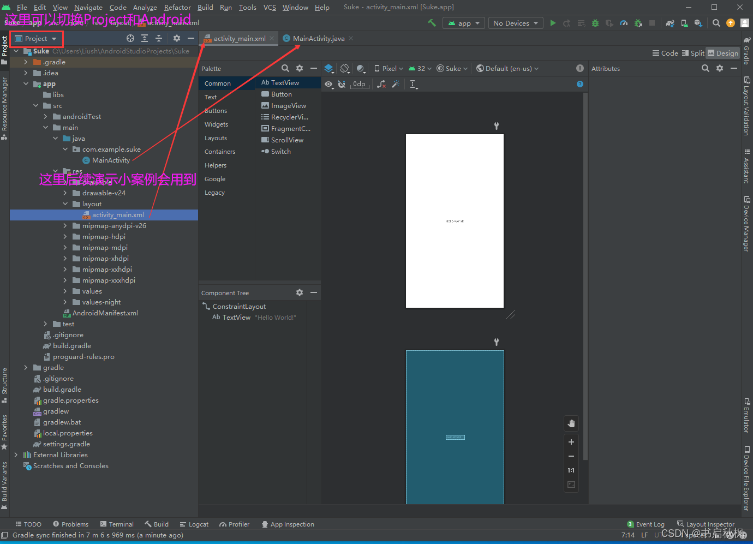Open the Refactor menu
This screenshot has width=753, height=544.
coord(177,7)
